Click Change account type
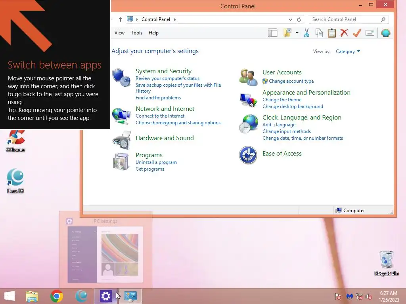 tap(291, 81)
